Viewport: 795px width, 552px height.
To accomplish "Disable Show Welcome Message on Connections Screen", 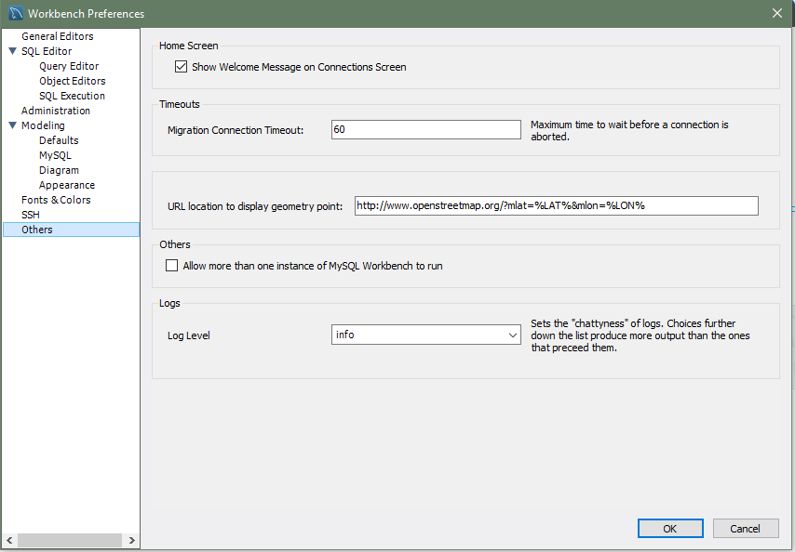I will pyautogui.click(x=182, y=67).
